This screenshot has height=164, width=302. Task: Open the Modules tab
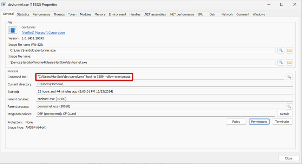coord(86,14)
